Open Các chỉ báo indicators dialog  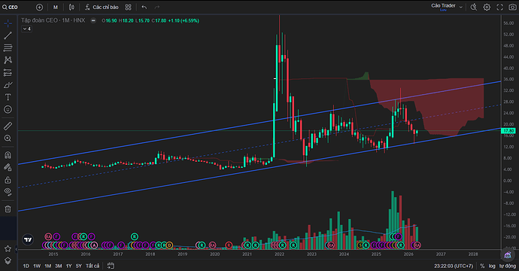pos(102,7)
